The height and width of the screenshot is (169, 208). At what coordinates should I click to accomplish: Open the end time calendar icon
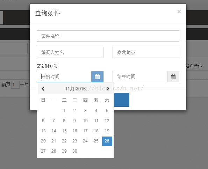173,76
